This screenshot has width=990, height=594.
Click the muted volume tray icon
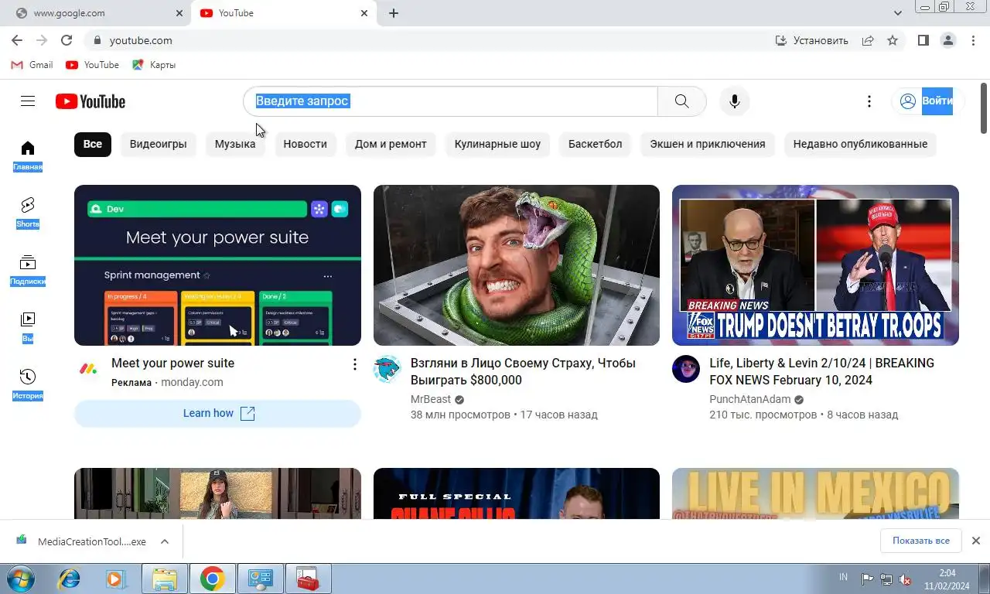pyautogui.click(x=905, y=579)
